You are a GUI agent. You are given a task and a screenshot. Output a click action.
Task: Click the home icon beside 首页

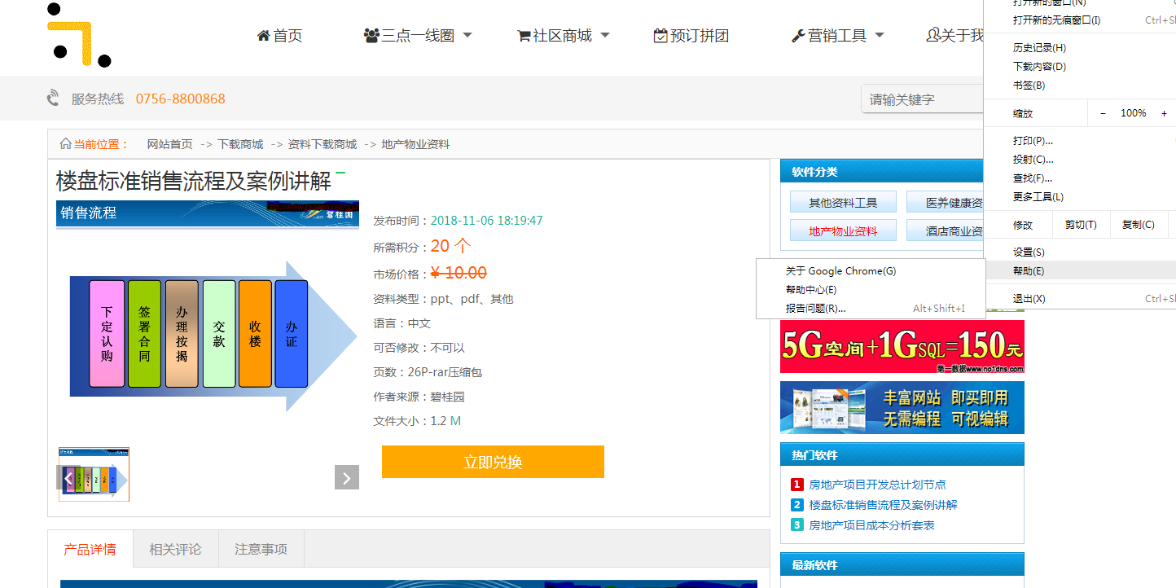[x=263, y=36]
